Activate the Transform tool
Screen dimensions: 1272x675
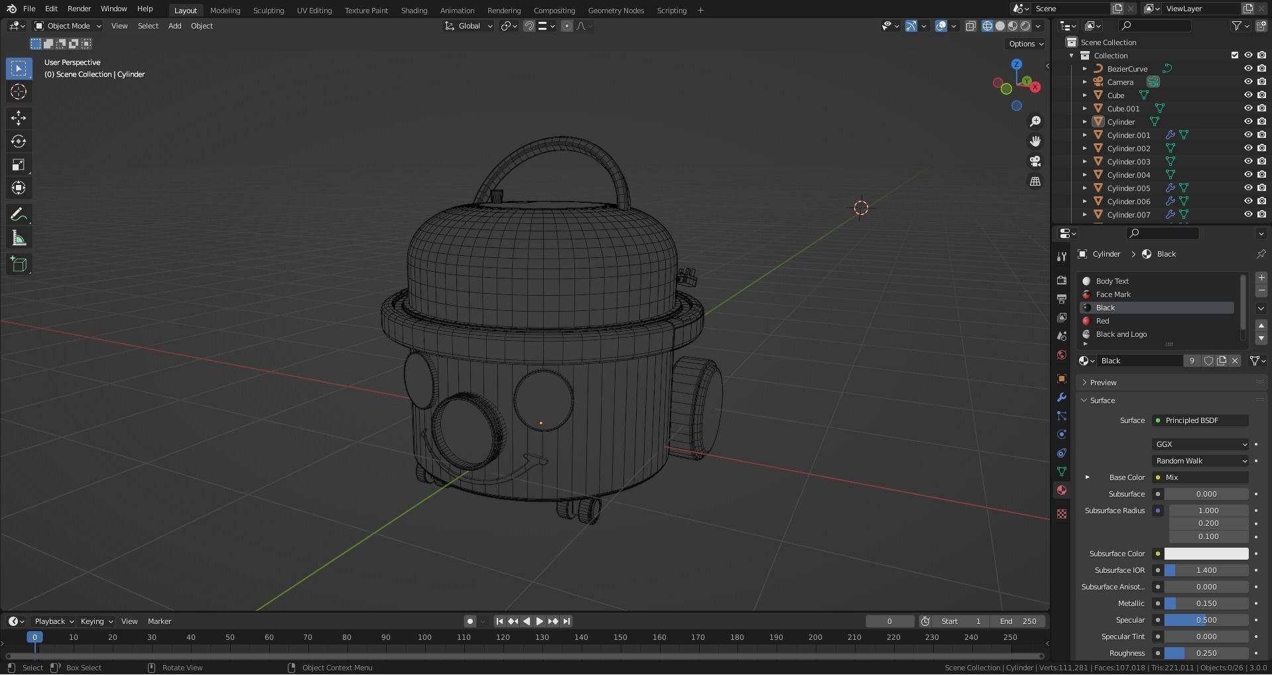19,188
